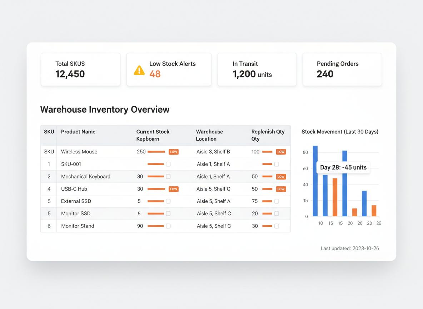Screen dimensions: 423x309
Task: Click the Last updated: 2023-10-26 text
Action: click(x=350, y=249)
